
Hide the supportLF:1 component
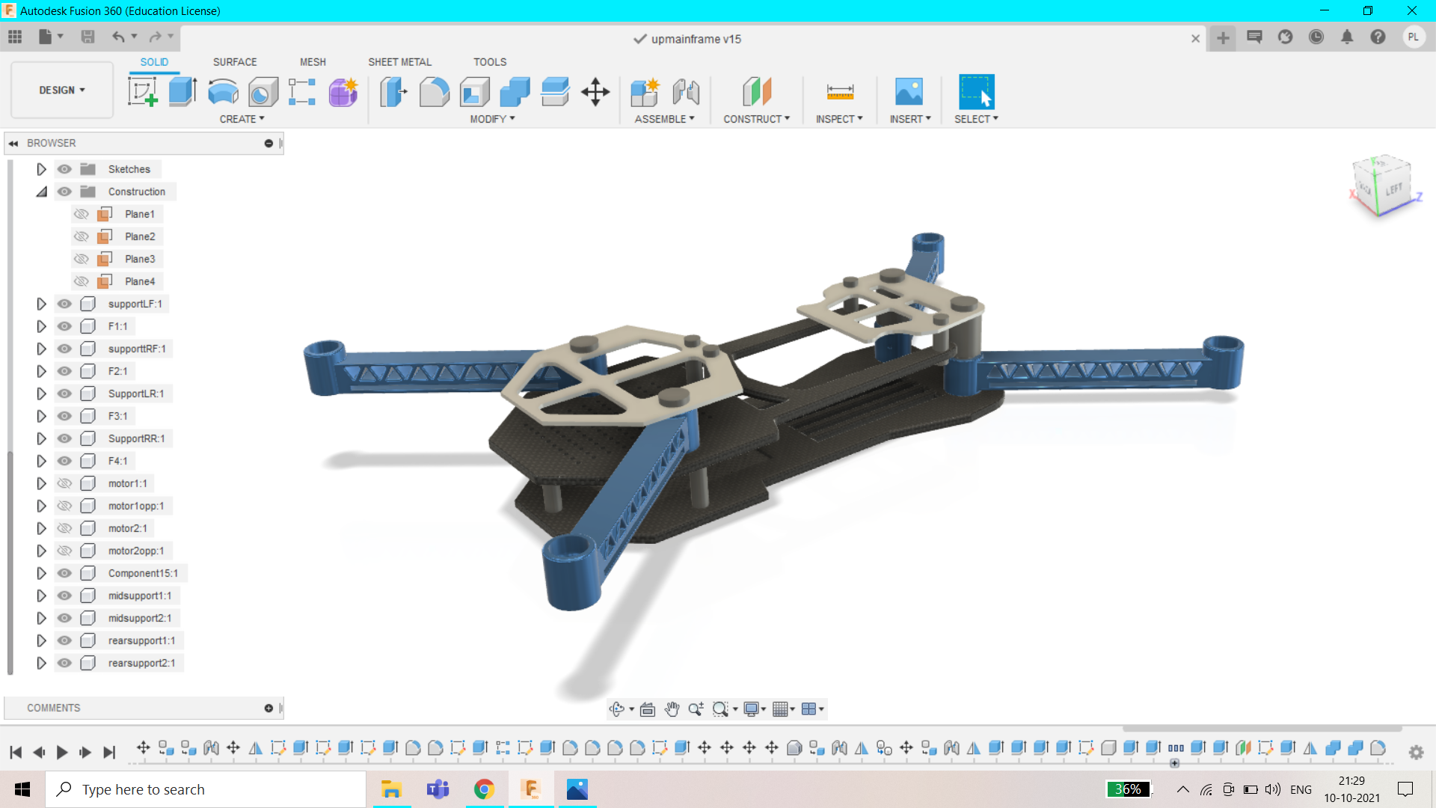(64, 304)
